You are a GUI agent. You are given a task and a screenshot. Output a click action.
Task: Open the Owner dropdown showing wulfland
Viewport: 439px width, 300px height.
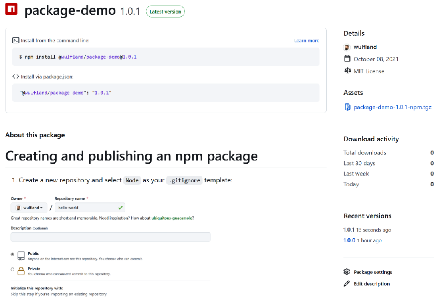pyautogui.click(x=29, y=208)
